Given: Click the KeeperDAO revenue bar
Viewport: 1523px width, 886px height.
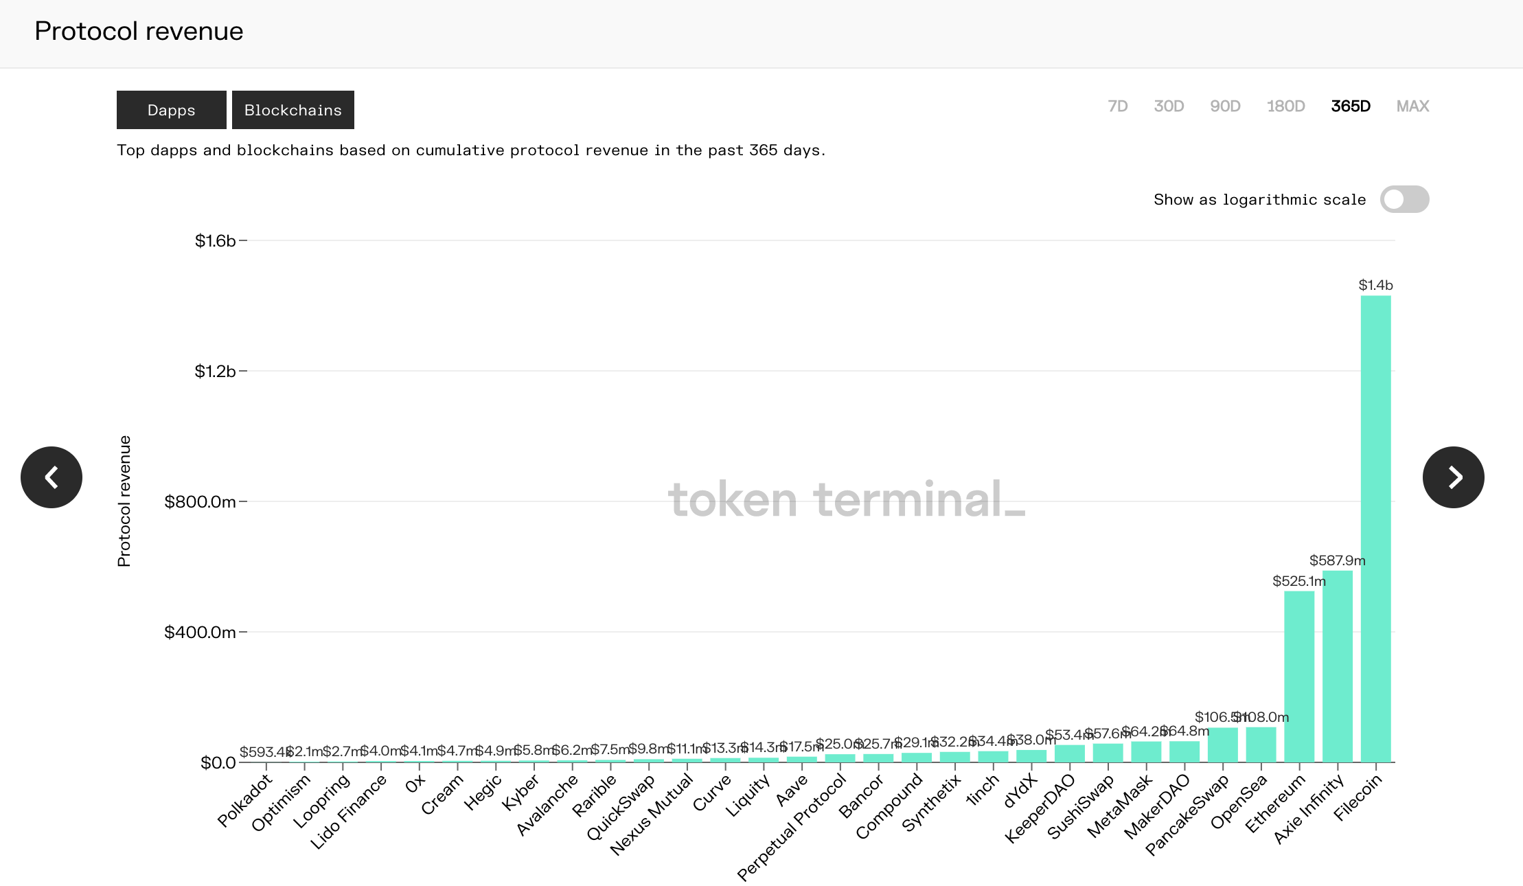Looking at the screenshot, I should coord(1070,753).
